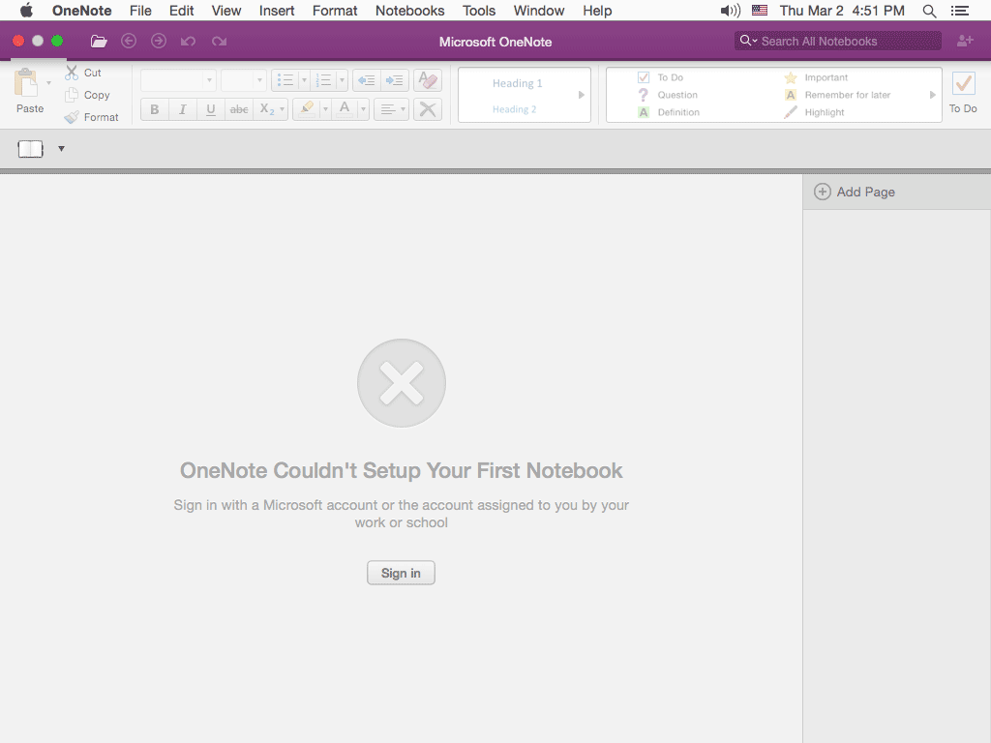
Task: Decrease the indent level
Action: (367, 81)
